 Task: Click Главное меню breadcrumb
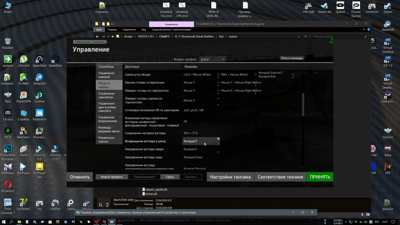pyautogui.click(x=82, y=42)
